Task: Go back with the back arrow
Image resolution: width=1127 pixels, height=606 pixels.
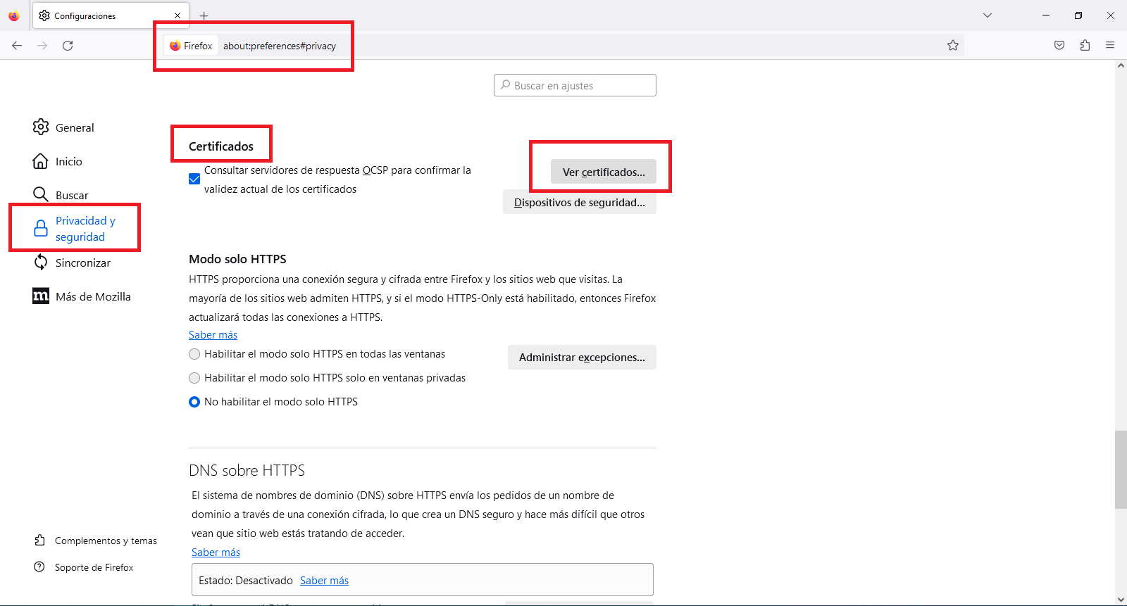Action: click(17, 46)
